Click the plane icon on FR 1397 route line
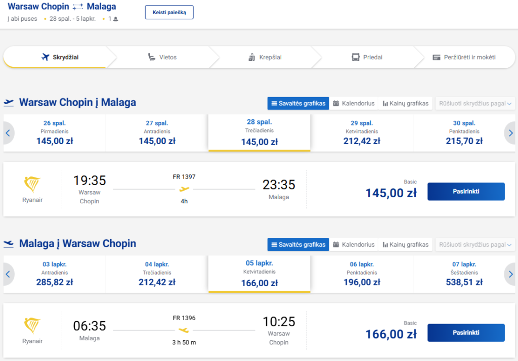The width and height of the screenshot is (518, 361). point(184,189)
